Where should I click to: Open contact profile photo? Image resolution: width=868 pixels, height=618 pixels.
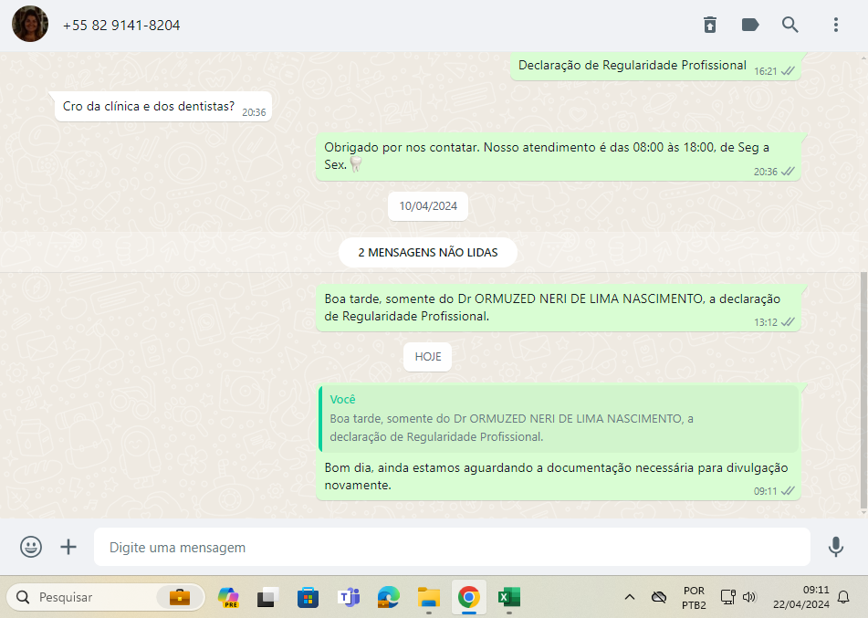point(30,25)
